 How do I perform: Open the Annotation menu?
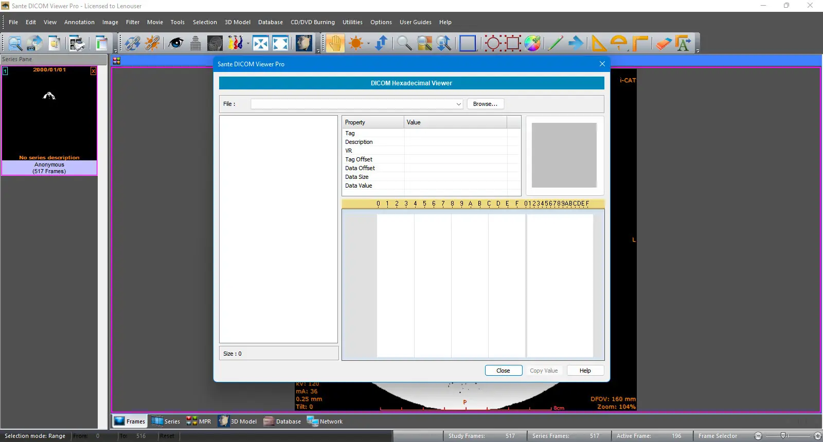pos(79,22)
